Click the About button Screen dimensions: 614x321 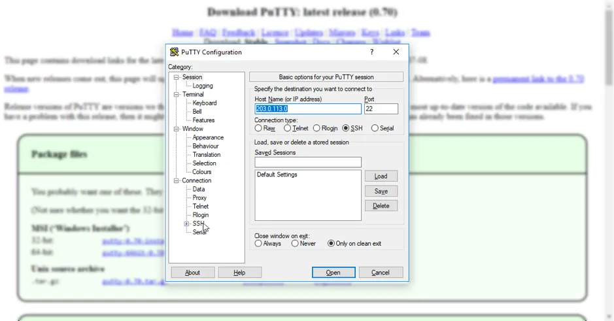pos(193,273)
